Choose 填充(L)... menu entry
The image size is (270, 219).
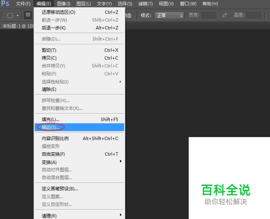click(x=79, y=119)
